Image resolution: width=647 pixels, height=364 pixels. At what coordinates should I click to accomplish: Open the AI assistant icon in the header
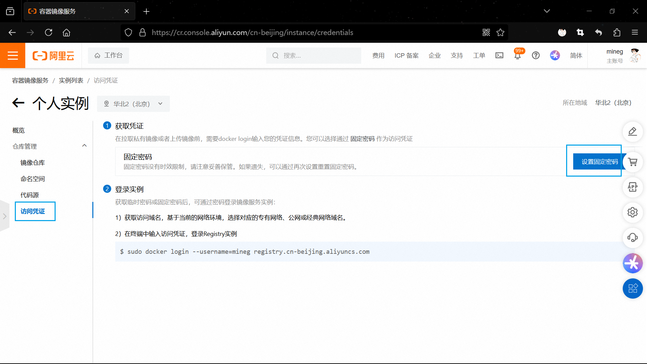tap(555, 55)
